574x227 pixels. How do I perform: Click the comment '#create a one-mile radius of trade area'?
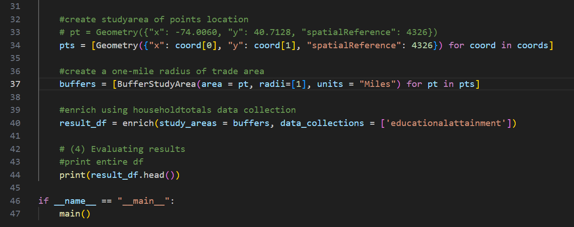click(162, 71)
